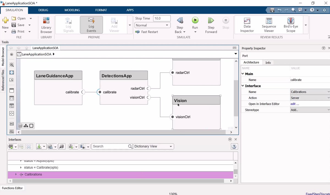Switch to the MODELING ribbon tab

(x=72, y=10)
